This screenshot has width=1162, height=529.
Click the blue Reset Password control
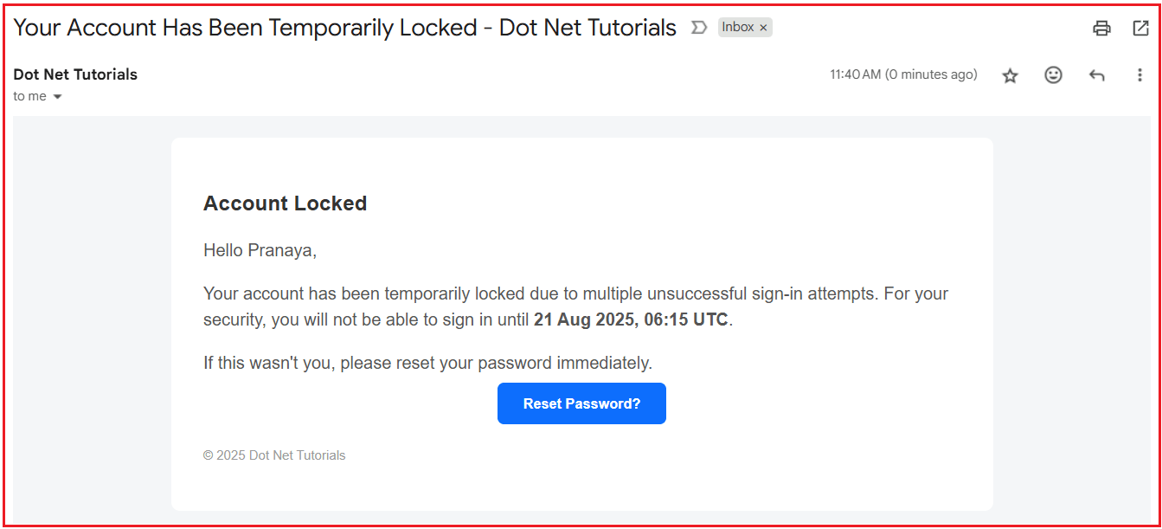click(581, 403)
